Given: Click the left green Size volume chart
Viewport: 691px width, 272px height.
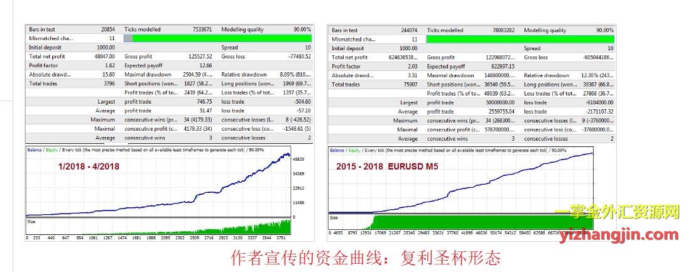Looking at the screenshot, I should 157,227.
